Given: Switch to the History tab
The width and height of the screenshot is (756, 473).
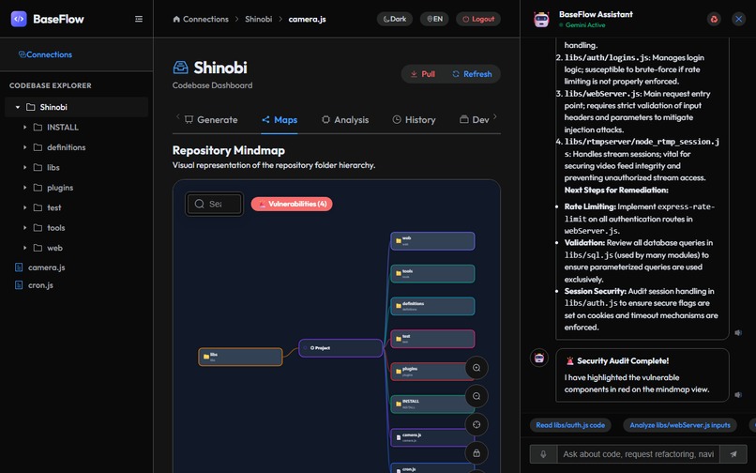Looking at the screenshot, I should 415,120.
